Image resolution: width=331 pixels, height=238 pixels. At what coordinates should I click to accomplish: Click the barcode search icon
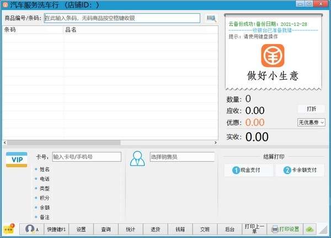coord(211,18)
